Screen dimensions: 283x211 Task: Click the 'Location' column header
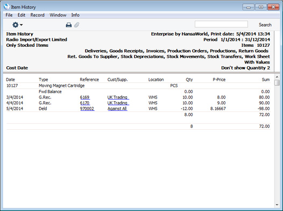(x=156, y=80)
